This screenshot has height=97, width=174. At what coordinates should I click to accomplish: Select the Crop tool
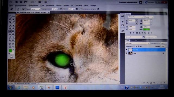10,22
